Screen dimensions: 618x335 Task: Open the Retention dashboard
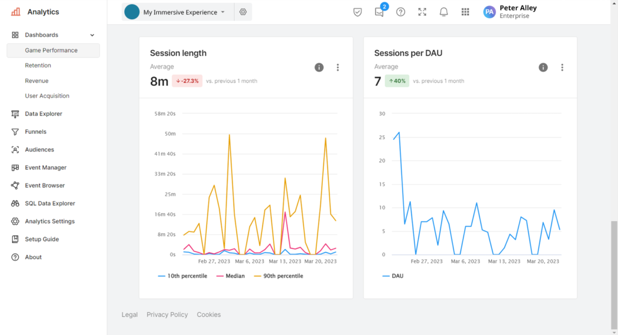coord(38,65)
